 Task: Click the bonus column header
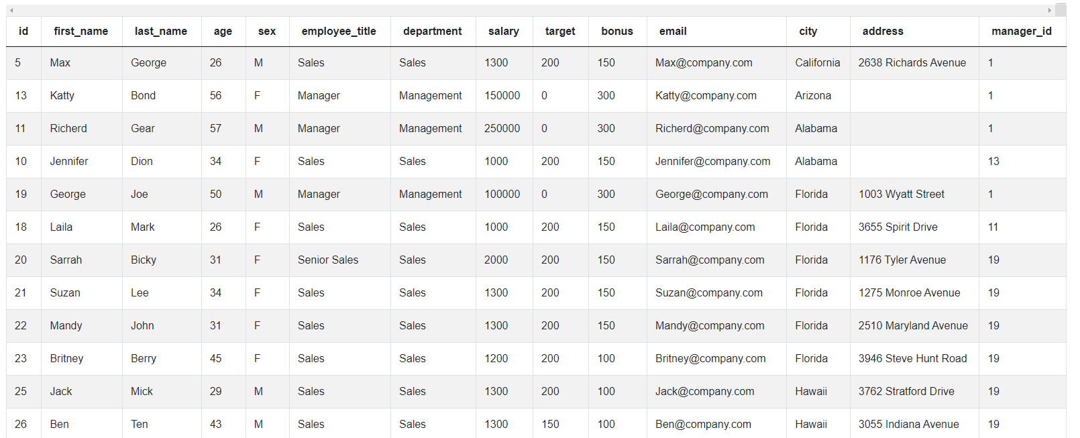[x=617, y=31]
